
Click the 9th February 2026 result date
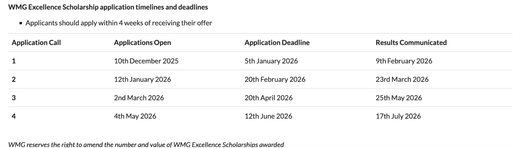click(404, 61)
